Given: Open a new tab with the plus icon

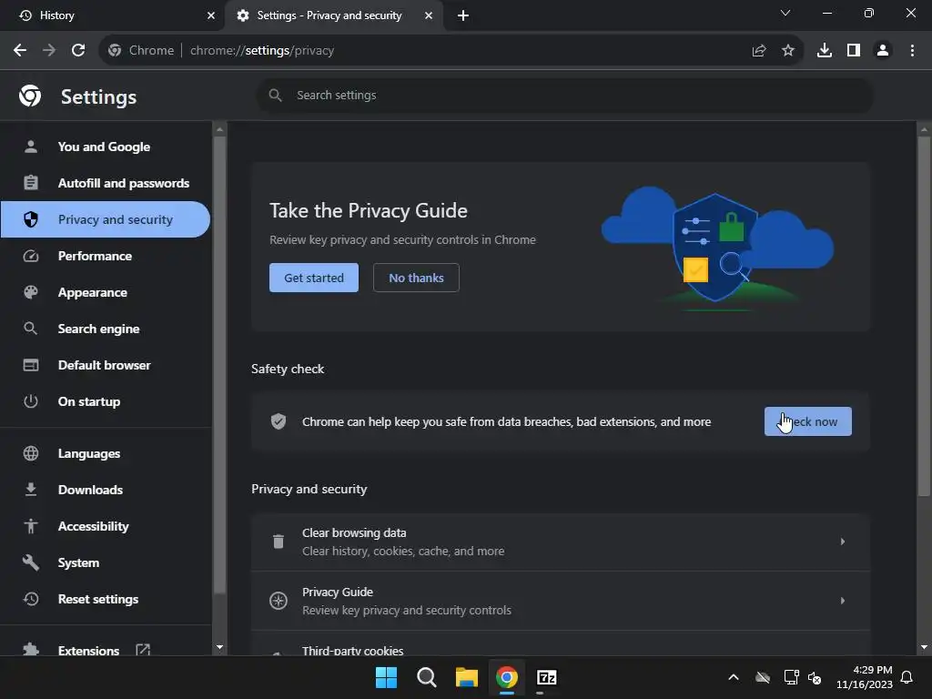Looking at the screenshot, I should click(x=463, y=15).
